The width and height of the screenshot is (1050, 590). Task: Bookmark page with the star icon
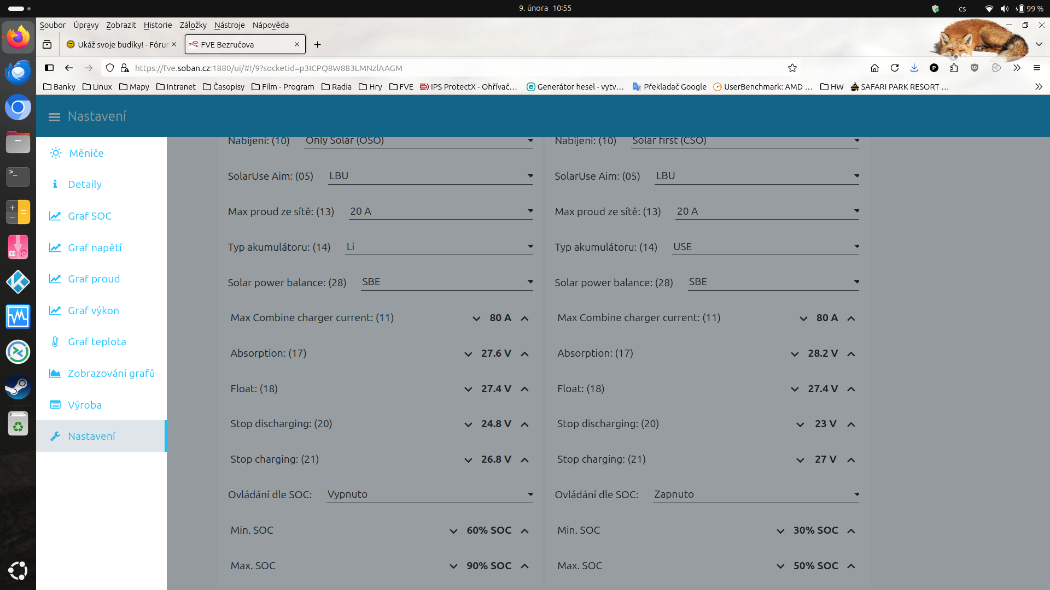point(792,68)
